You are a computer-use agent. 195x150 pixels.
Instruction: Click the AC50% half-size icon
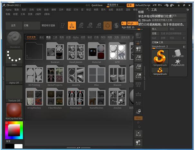point(138,76)
